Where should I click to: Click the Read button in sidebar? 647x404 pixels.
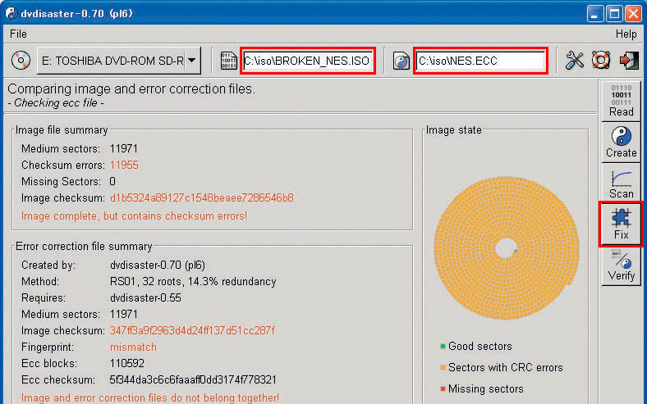[x=621, y=101]
